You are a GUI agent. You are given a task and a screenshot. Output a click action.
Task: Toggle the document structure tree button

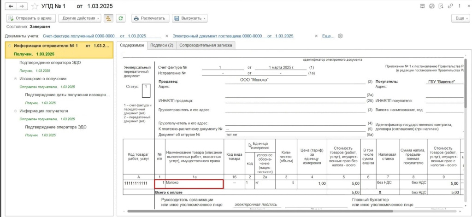point(108,18)
